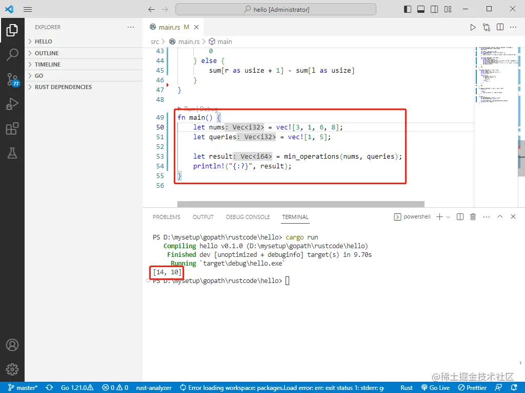Toggle the secondary side bar layout
Viewport: 525px width, 393px height.
point(434,9)
